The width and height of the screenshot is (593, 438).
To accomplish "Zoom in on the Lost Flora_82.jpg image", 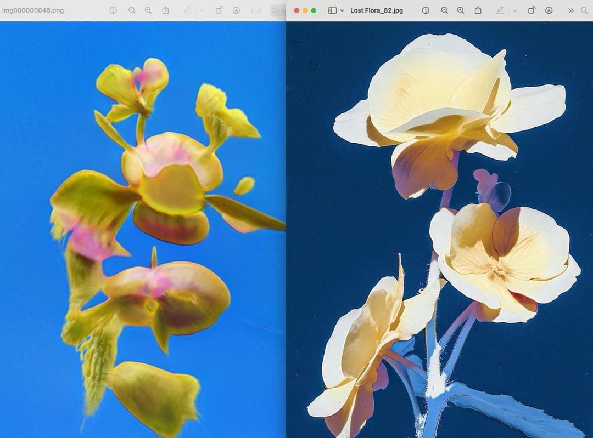I will click(461, 10).
